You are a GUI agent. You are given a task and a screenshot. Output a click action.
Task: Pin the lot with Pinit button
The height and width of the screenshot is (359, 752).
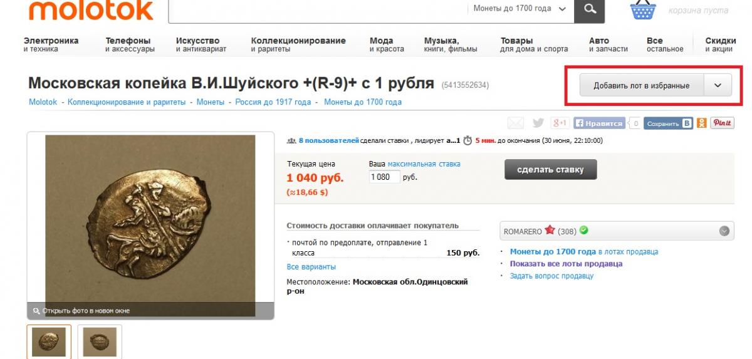[x=723, y=123]
